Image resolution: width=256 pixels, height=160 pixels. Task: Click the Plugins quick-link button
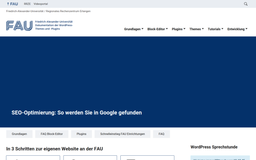click(81, 134)
